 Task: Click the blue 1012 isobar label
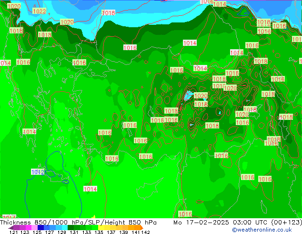click(x=38, y=172)
